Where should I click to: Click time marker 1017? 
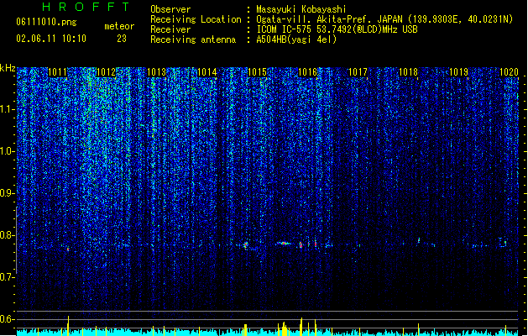pos(358,72)
